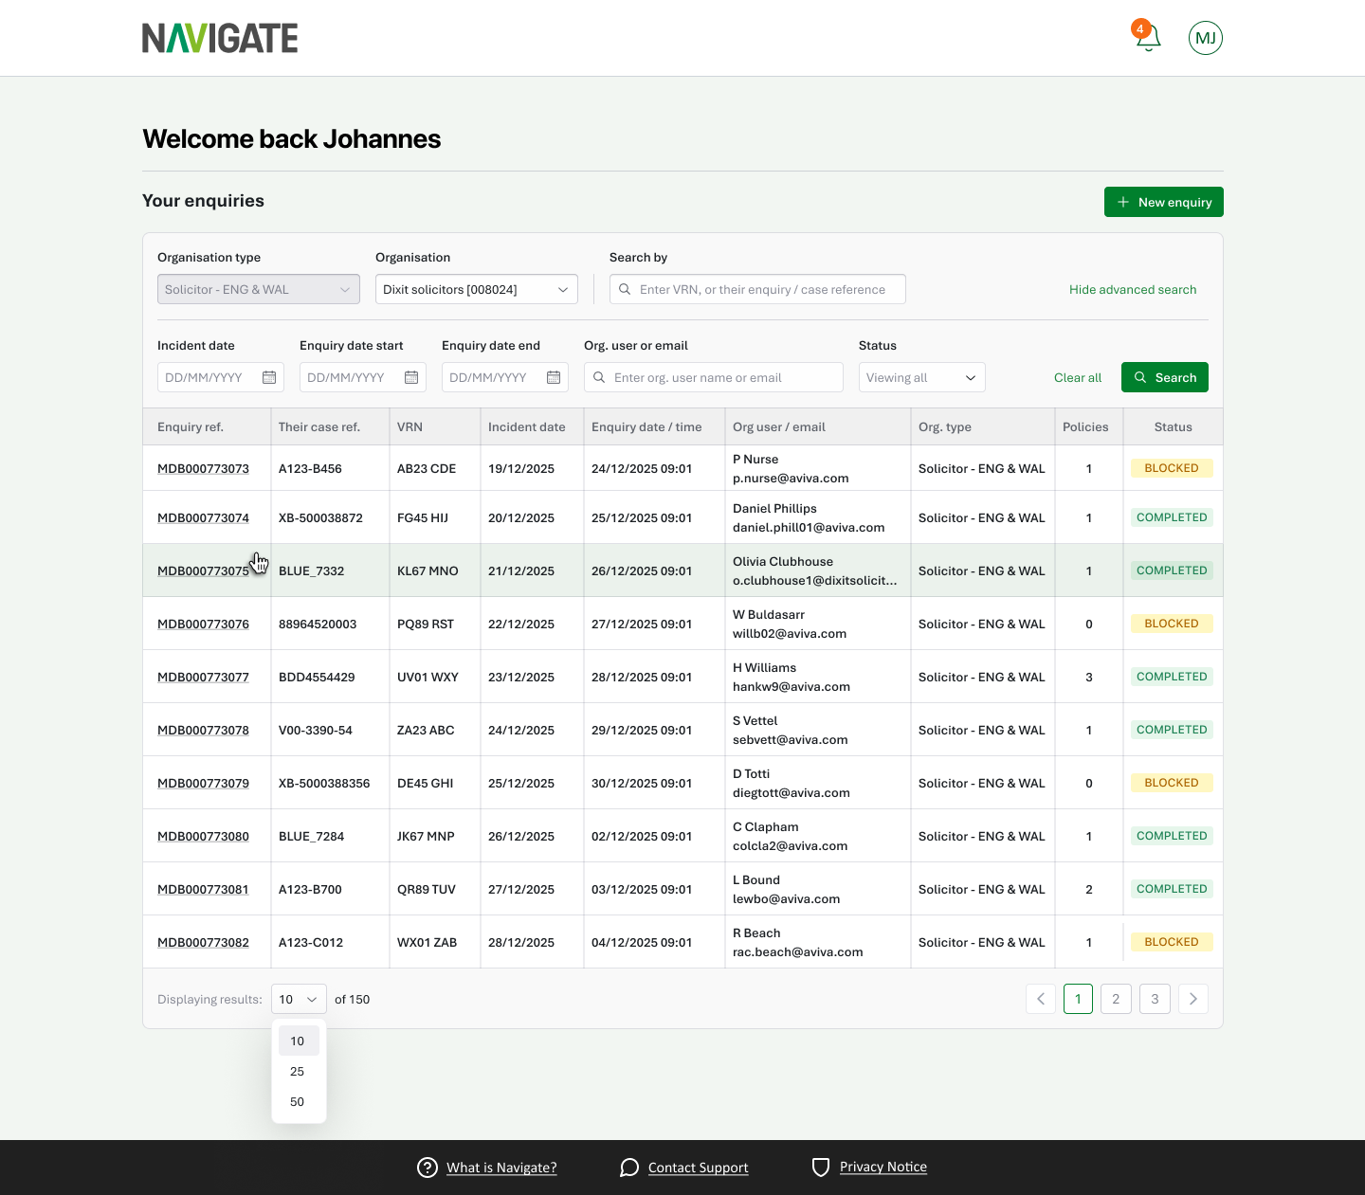Screen dimensions: 1365x1195
Task: Open enquiry MDB000773073
Action: click(x=203, y=468)
